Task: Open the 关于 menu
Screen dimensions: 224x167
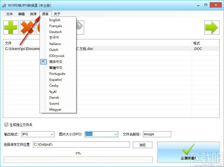Action: pos(57,14)
